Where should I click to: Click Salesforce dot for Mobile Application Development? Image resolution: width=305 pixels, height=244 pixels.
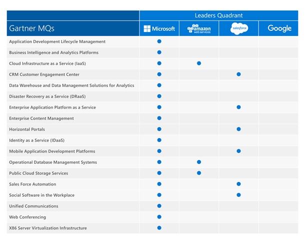(x=238, y=151)
